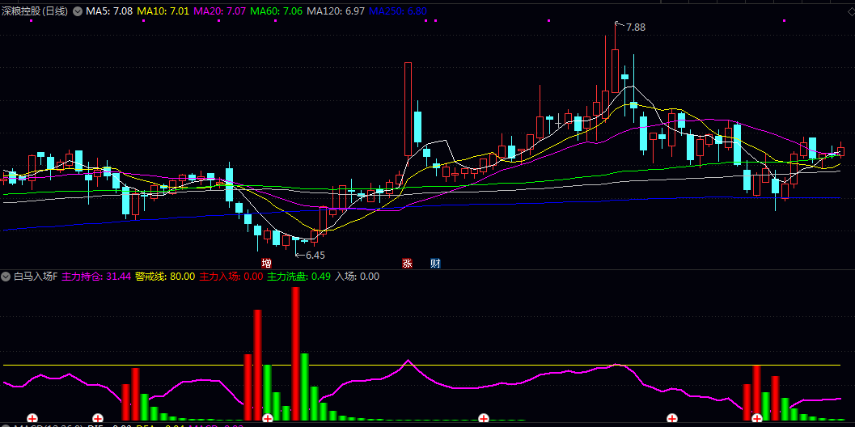Select the magenta MA20 label
855x427 pixels.
(220, 11)
